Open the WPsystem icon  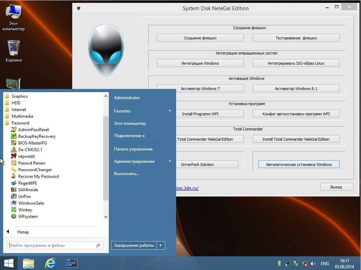14,216
